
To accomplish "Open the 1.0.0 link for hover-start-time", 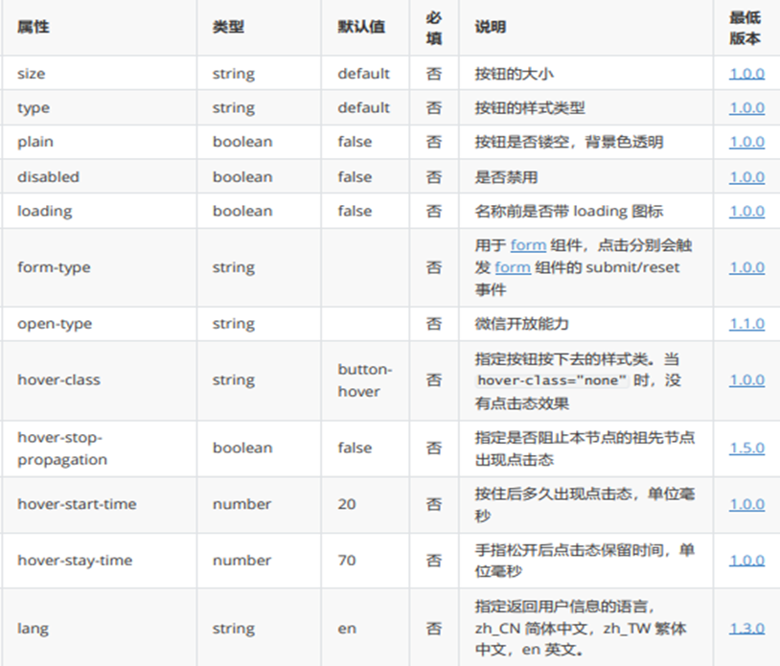I will (x=746, y=504).
